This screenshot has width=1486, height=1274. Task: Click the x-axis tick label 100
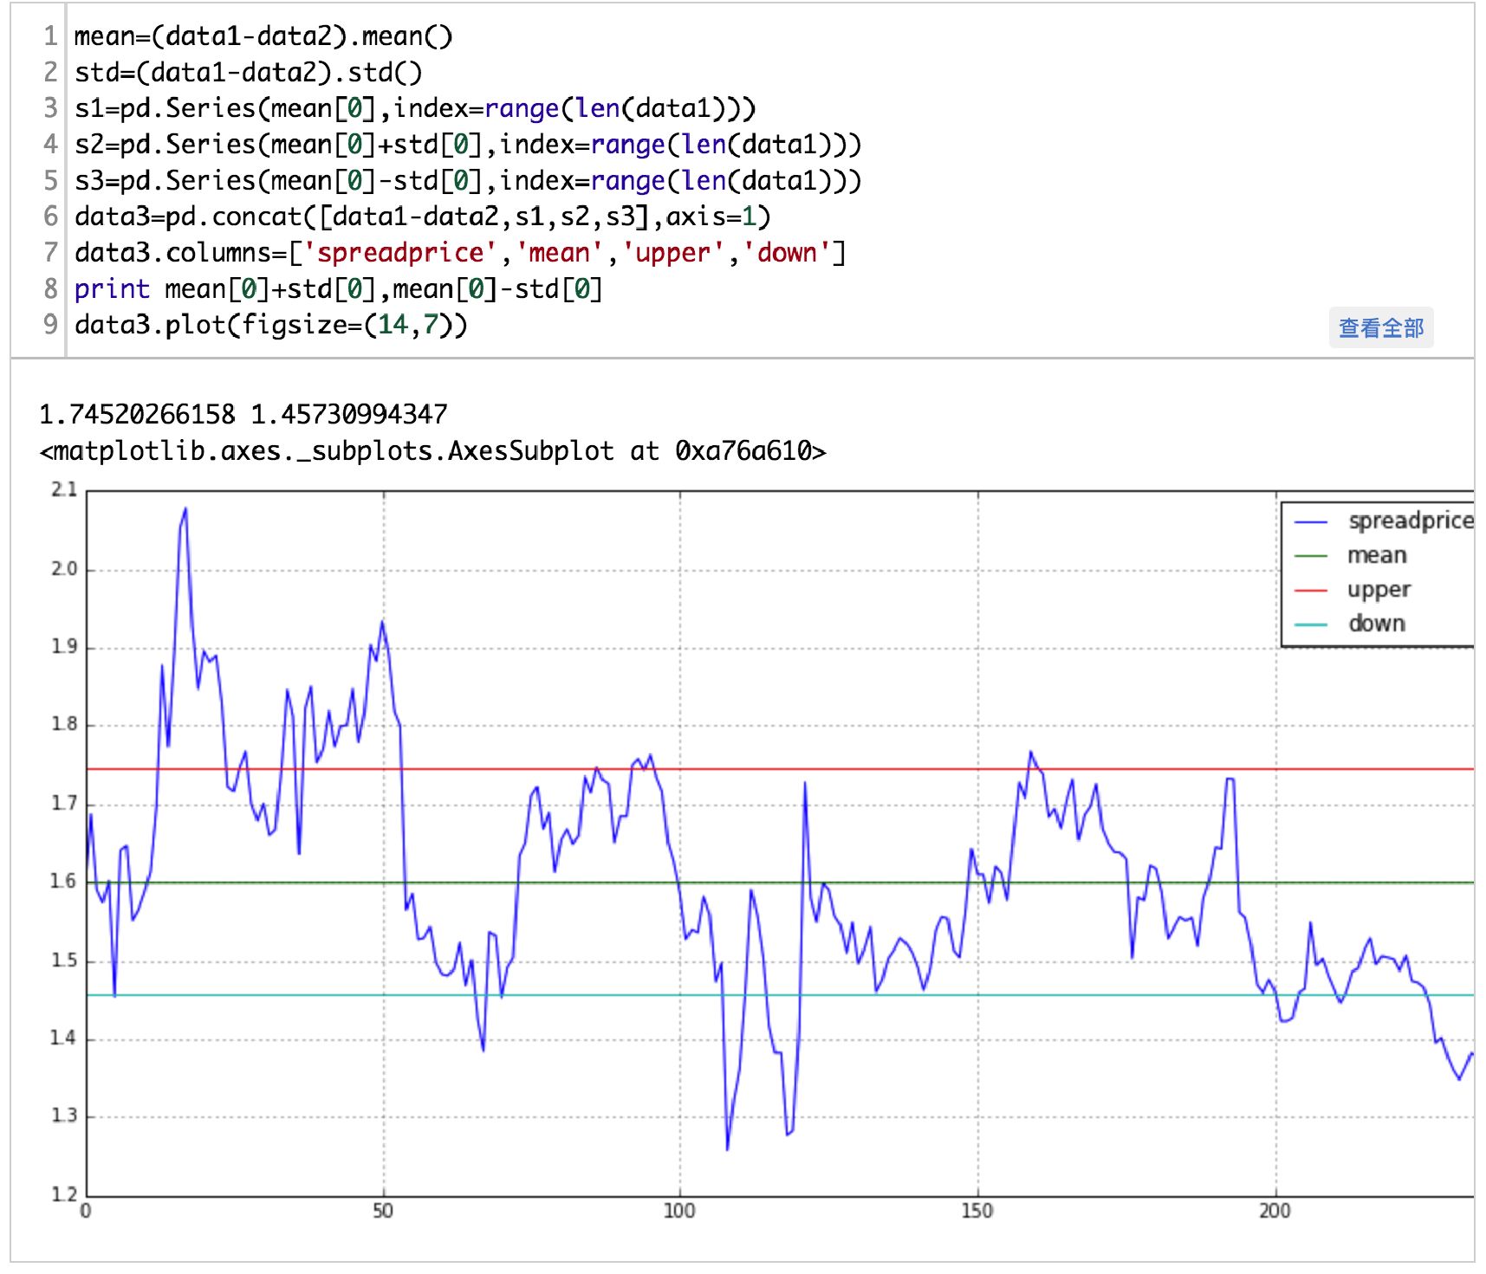tap(679, 1211)
